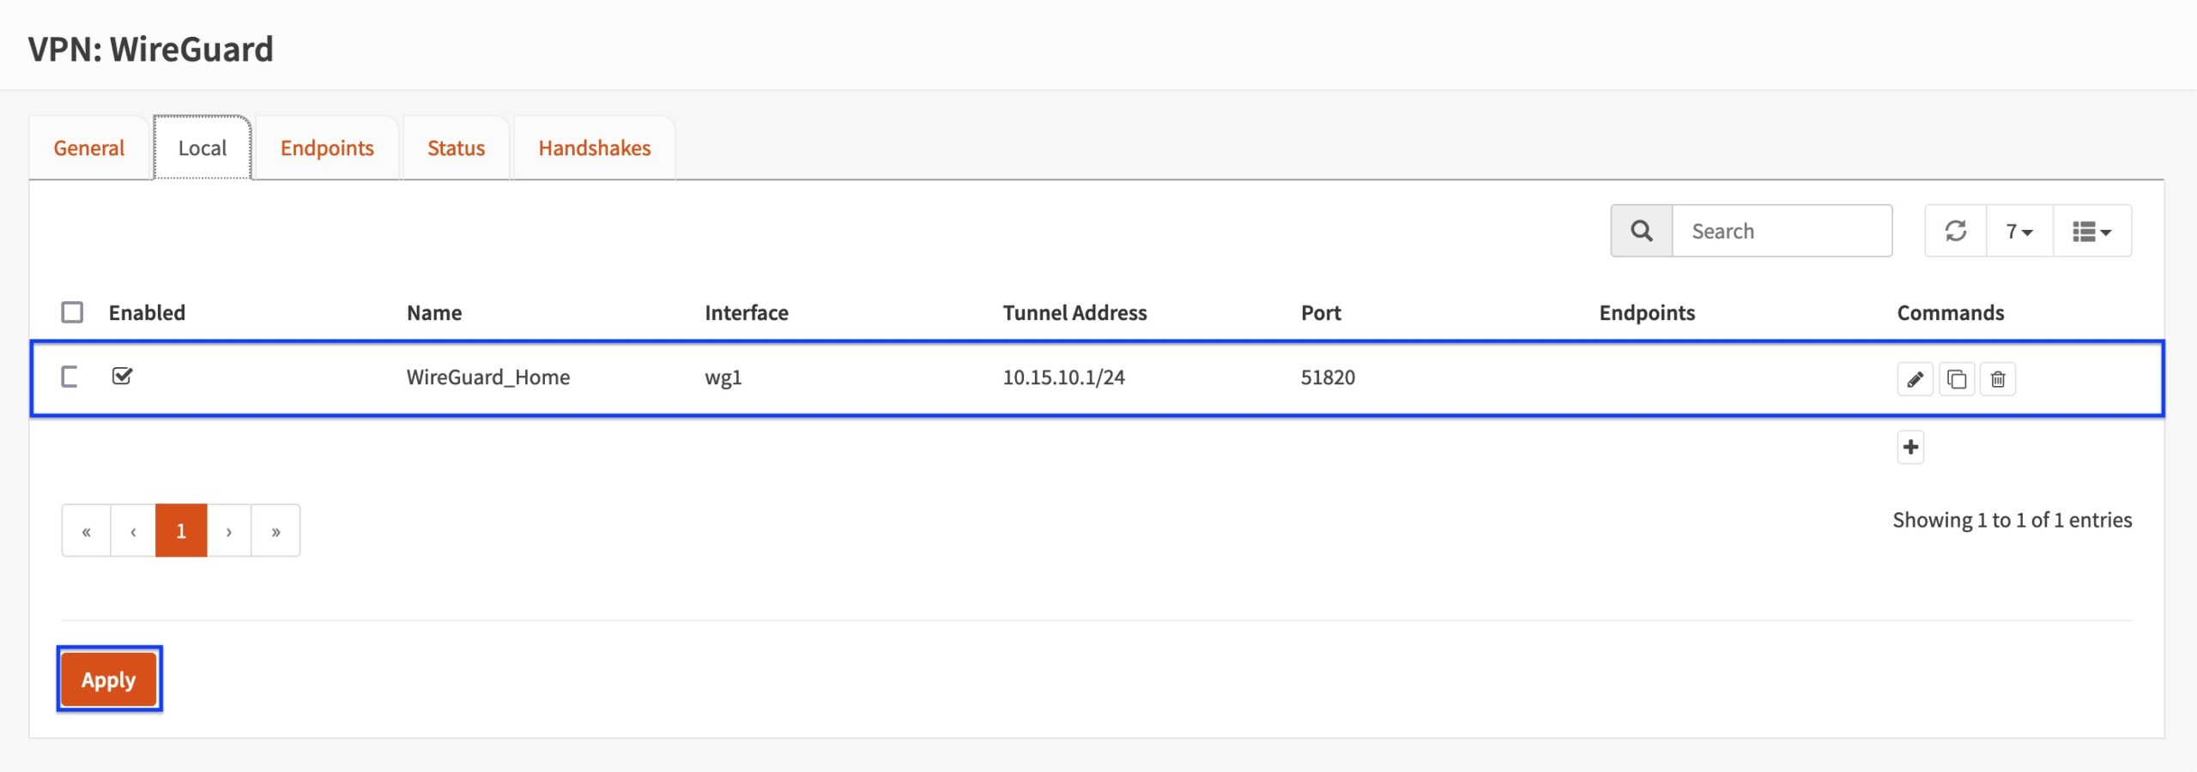
Task: Go to first page of results
Action: [87, 531]
